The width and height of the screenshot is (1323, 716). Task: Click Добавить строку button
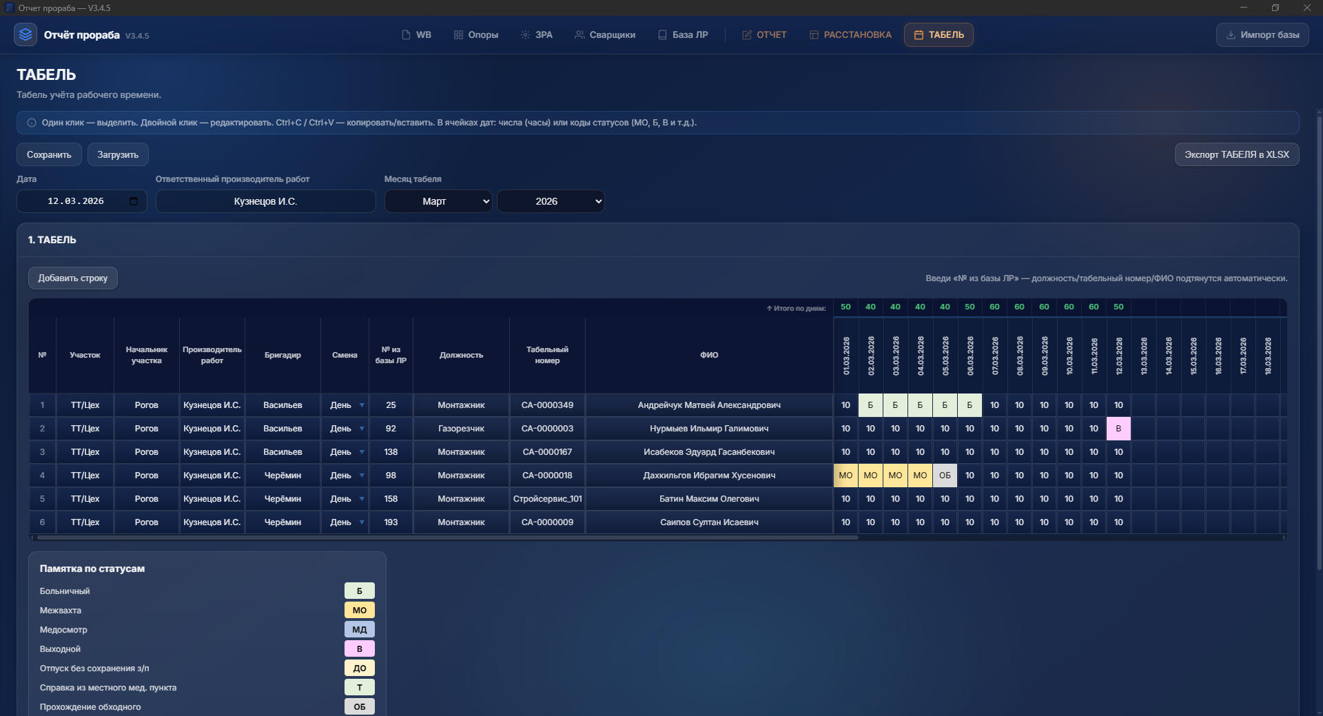(72, 278)
